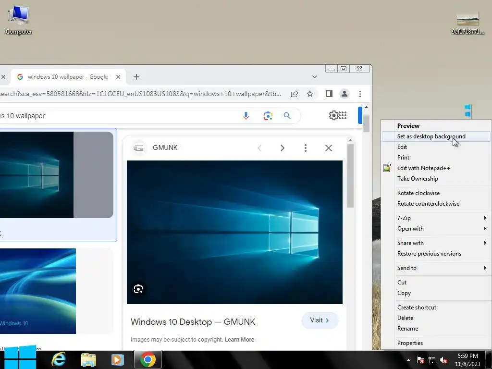The image size is (492, 369).
Task: Search inside image with Lens overlay button
Action: (138, 289)
